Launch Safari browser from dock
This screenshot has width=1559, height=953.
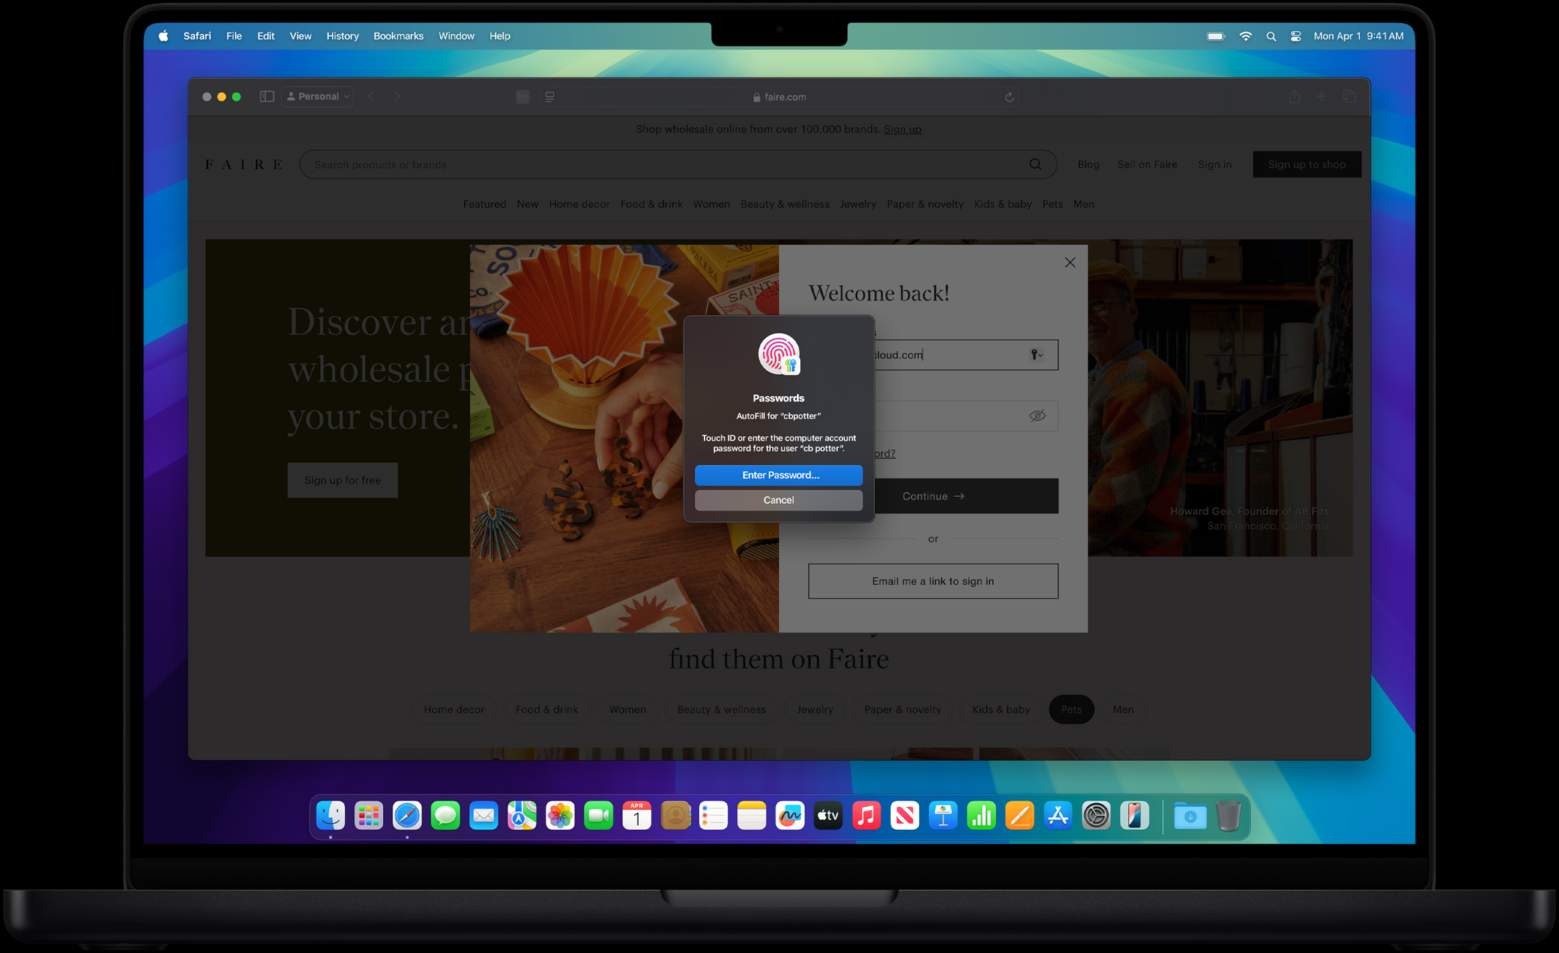pos(408,816)
